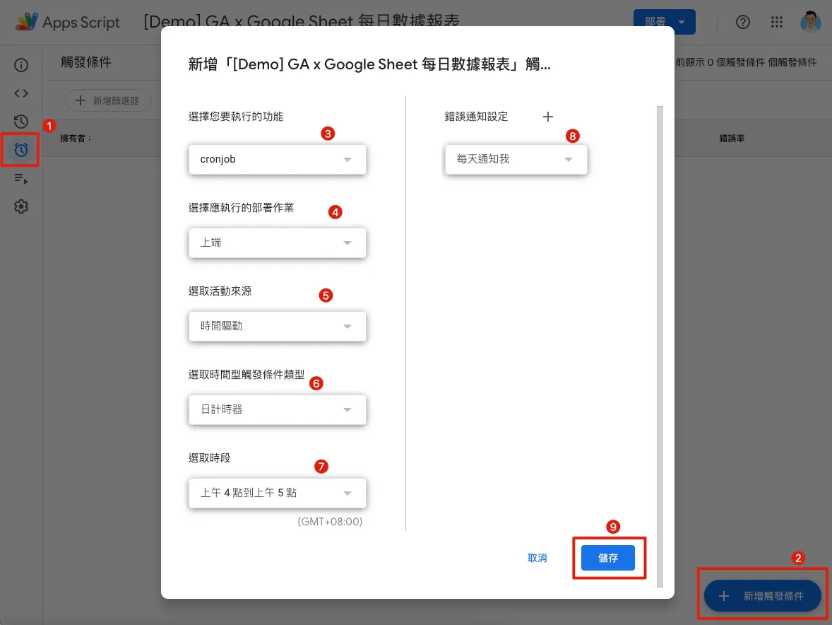Click the user profile avatar
The image size is (832, 625).
(x=810, y=22)
